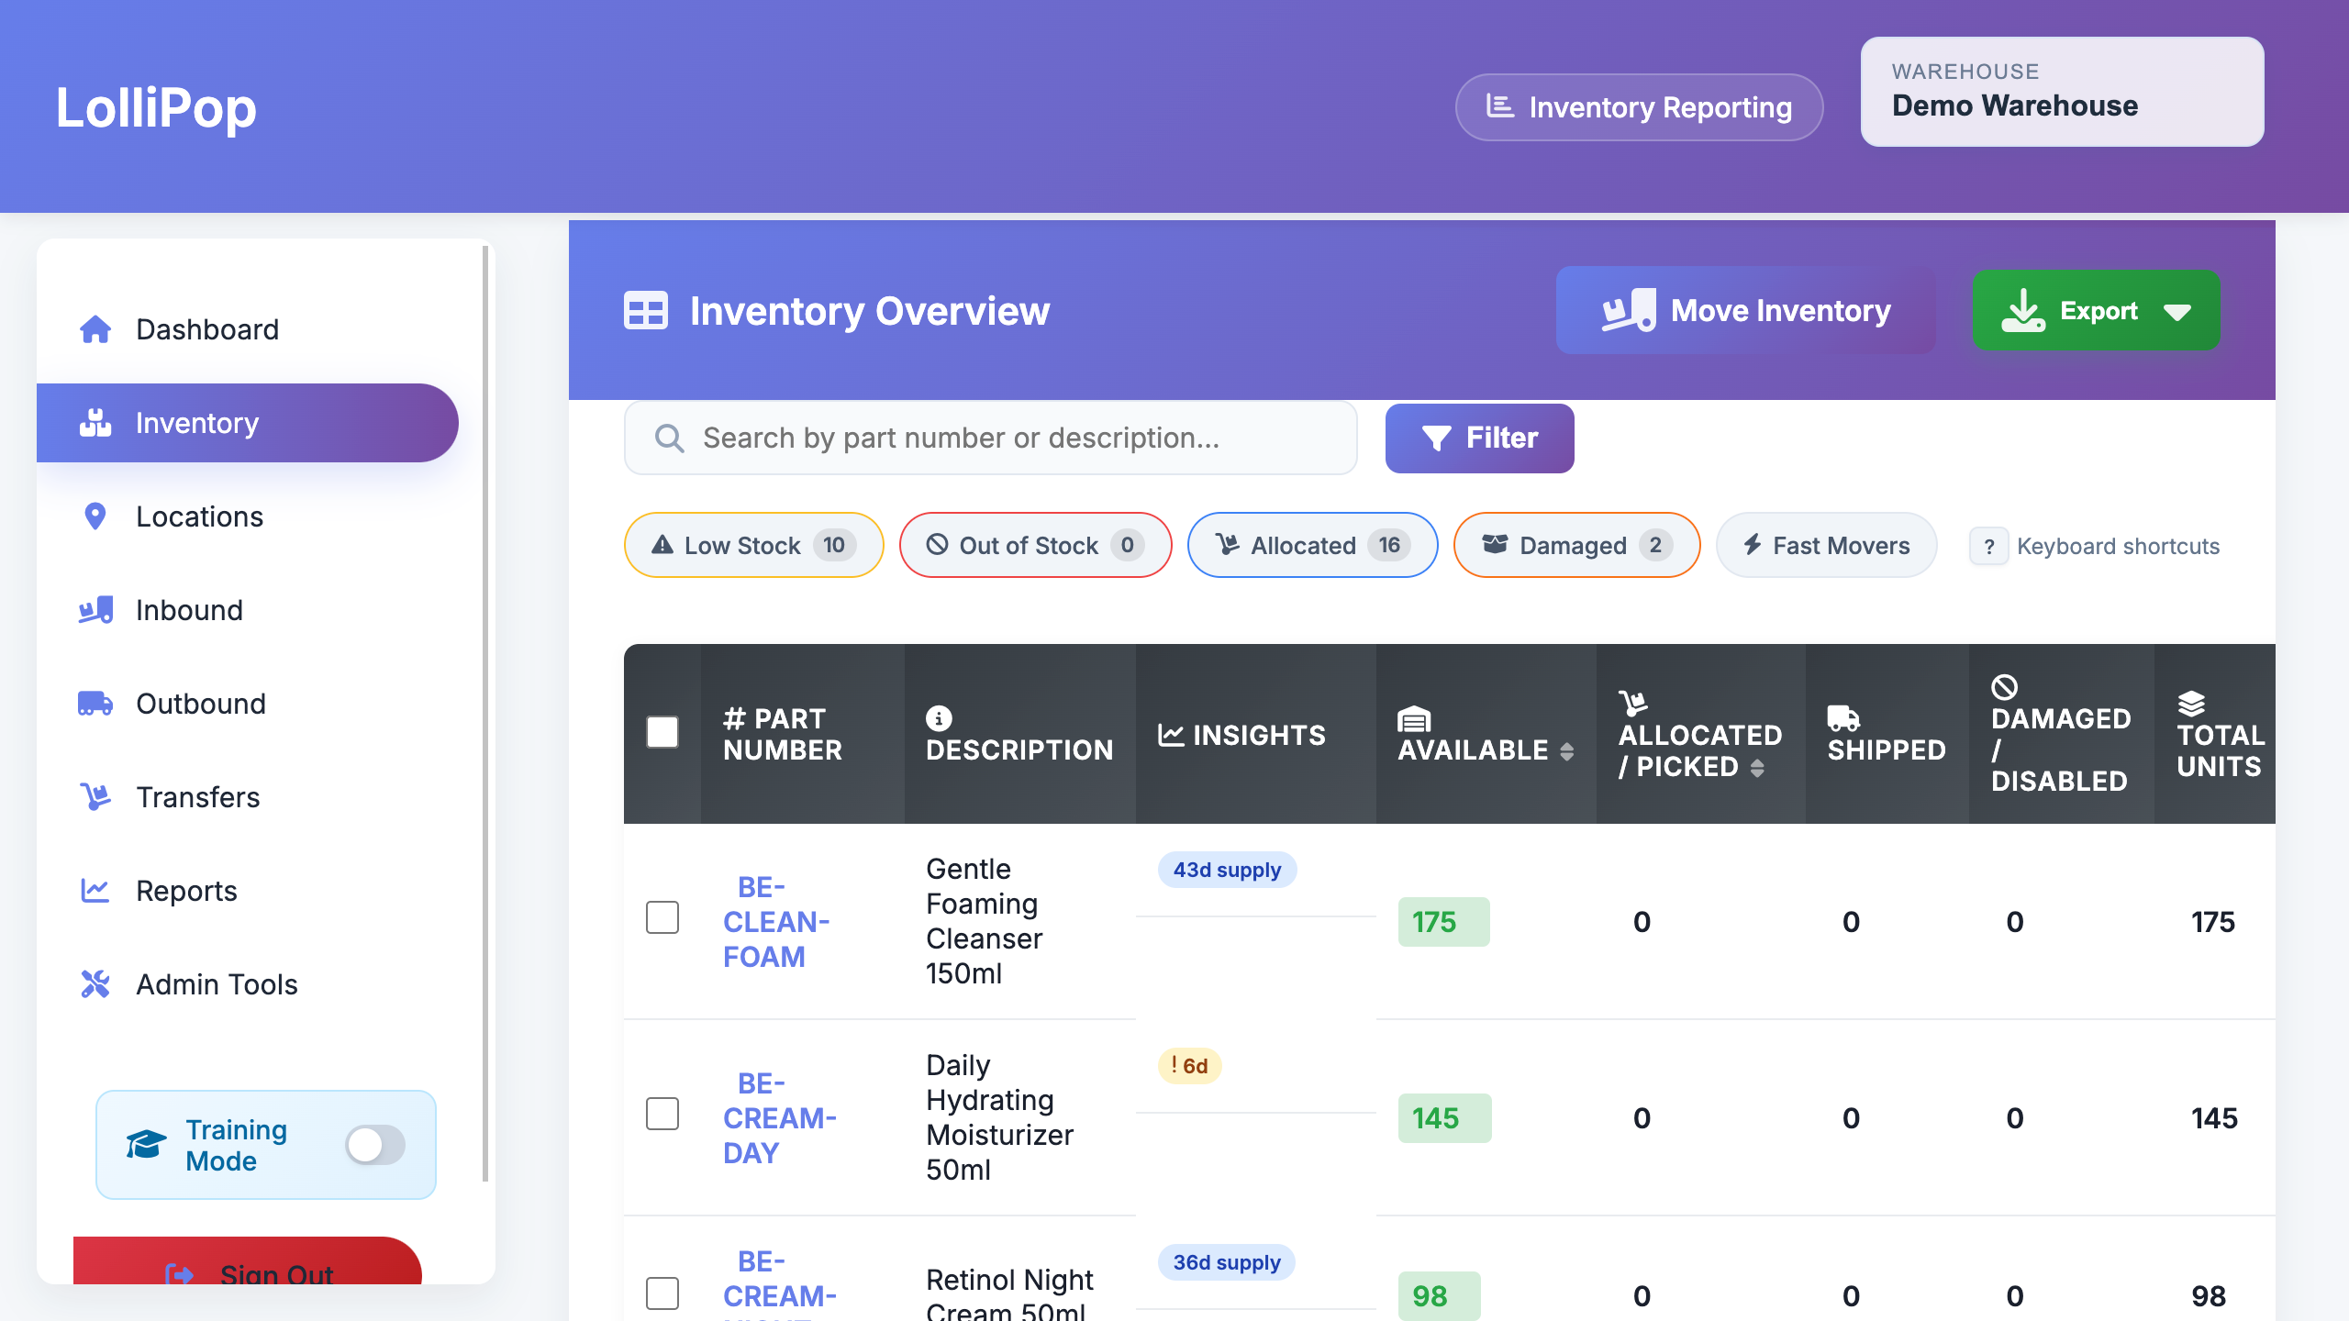Open Admin Tools via the wrench icon

coord(217,984)
